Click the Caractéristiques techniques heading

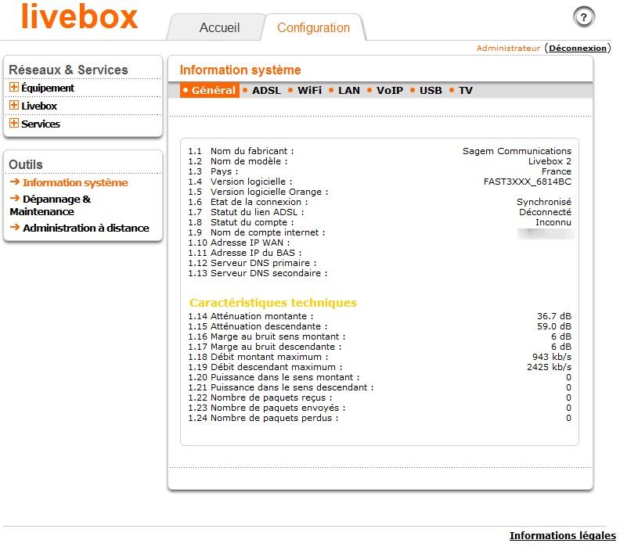coord(273,303)
